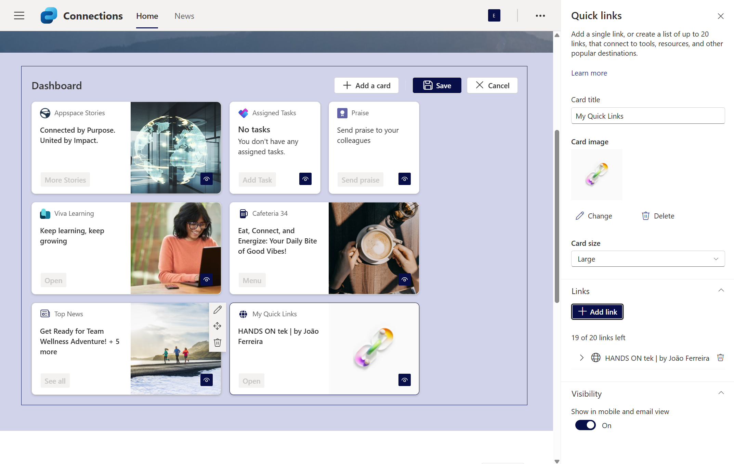The width and height of the screenshot is (734, 464).
Task: Click the Save dashboard button
Action: (x=437, y=85)
